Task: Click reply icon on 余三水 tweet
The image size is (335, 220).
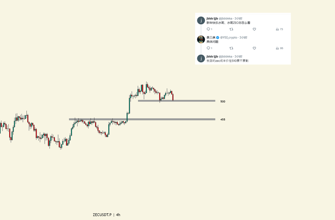Action: (208, 48)
